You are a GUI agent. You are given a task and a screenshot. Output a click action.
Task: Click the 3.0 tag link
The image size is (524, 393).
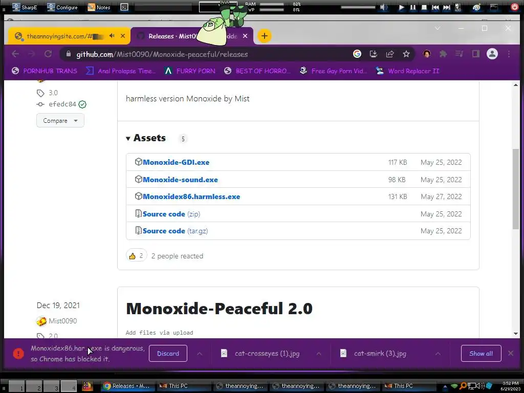(53, 93)
